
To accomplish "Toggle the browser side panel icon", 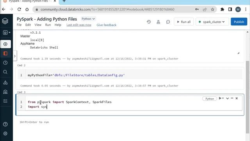I will (x=230, y=9).
